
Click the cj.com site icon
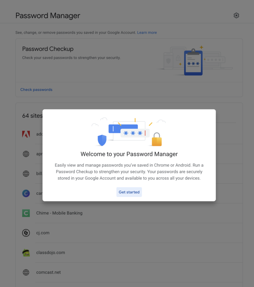[26, 233]
